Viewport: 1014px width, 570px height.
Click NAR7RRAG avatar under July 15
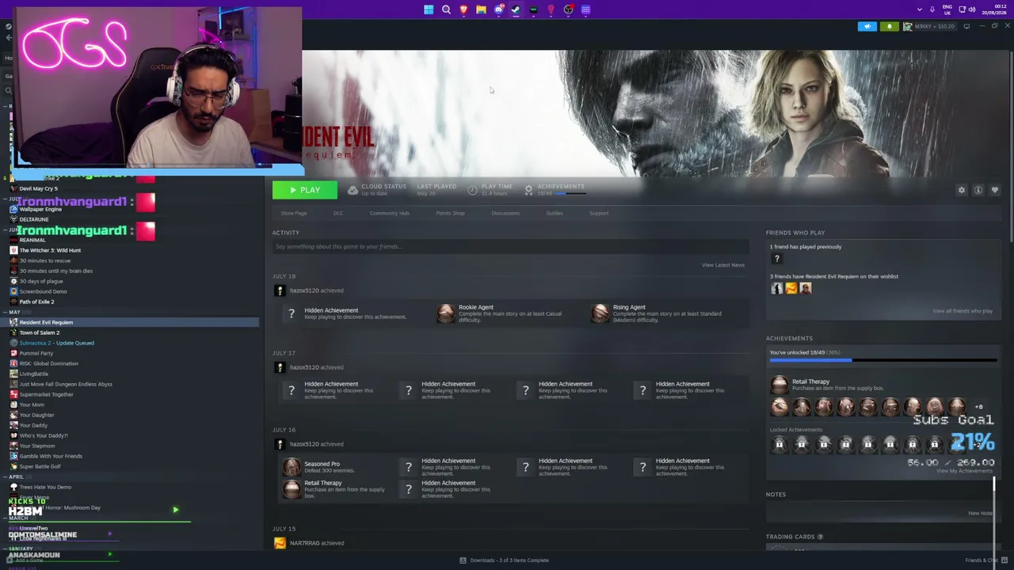pyautogui.click(x=280, y=543)
